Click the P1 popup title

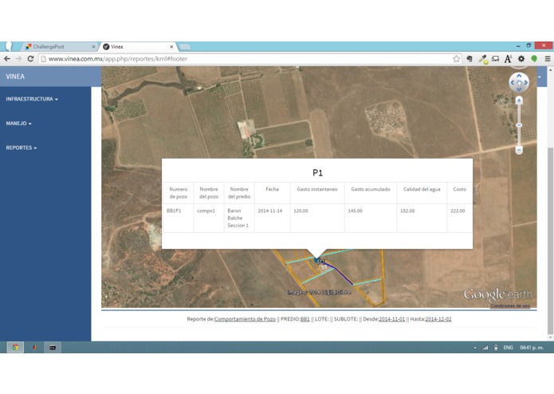coord(317,172)
